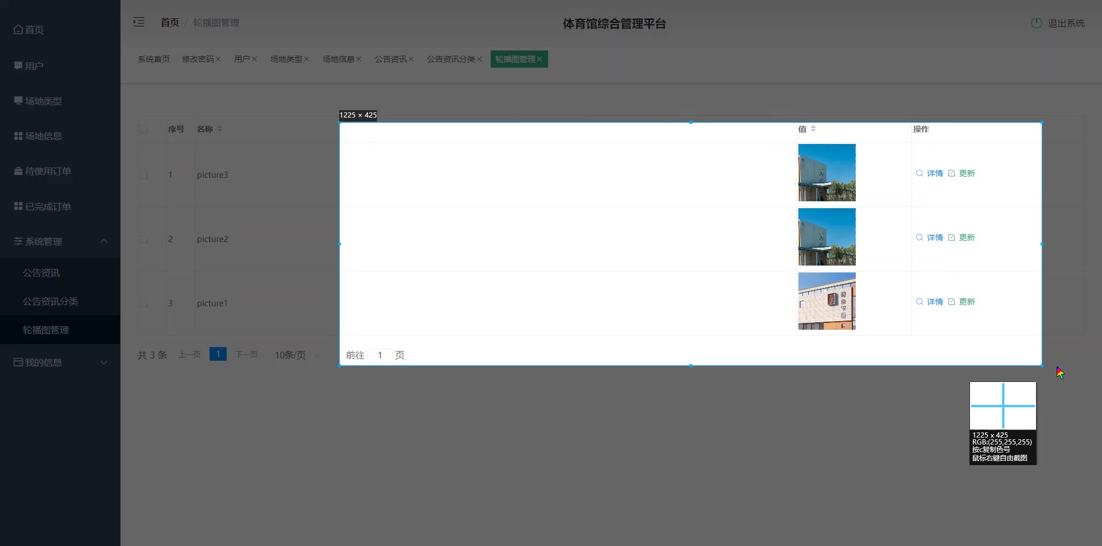This screenshot has height=546, width=1102.
Task: Click 退出系统 to log out
Action: pos(1066,23)
